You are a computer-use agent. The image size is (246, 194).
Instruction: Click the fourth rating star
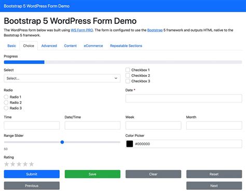(x=25, y=164)
